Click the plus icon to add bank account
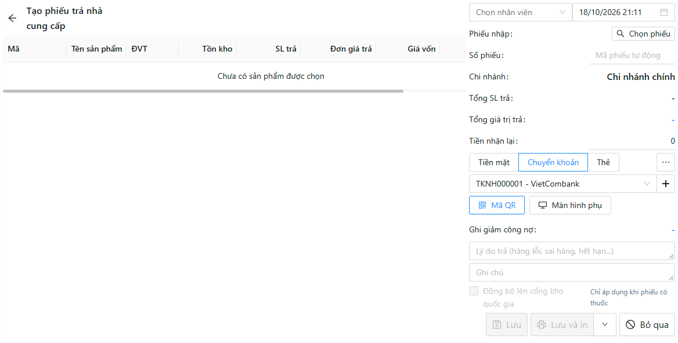The image size is (678, 343). tap(666, 184)
